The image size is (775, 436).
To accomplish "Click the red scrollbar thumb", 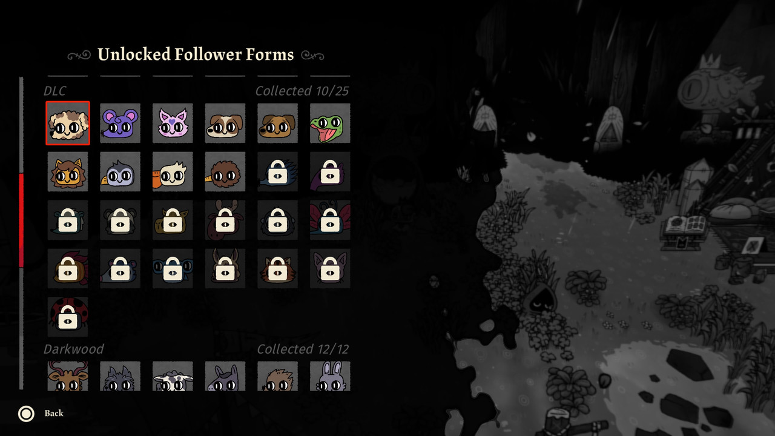I will 21,220.
